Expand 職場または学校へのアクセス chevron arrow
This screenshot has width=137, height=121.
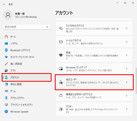click(127, 96)
